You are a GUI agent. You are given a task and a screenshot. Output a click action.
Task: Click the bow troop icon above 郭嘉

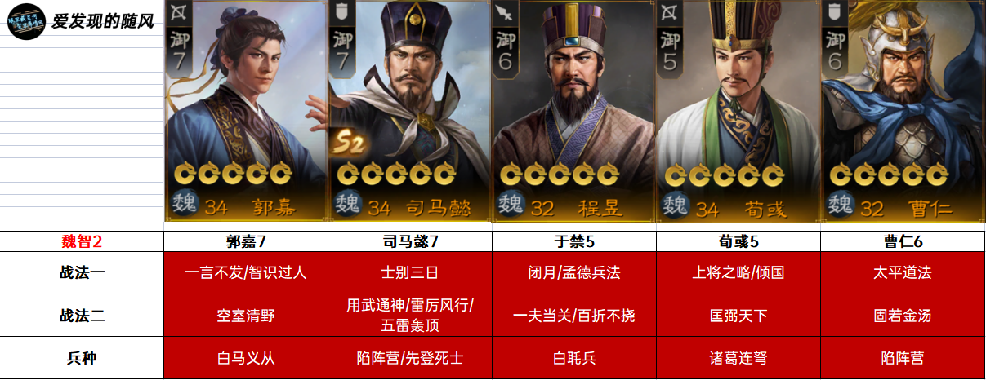click(178, 12)
